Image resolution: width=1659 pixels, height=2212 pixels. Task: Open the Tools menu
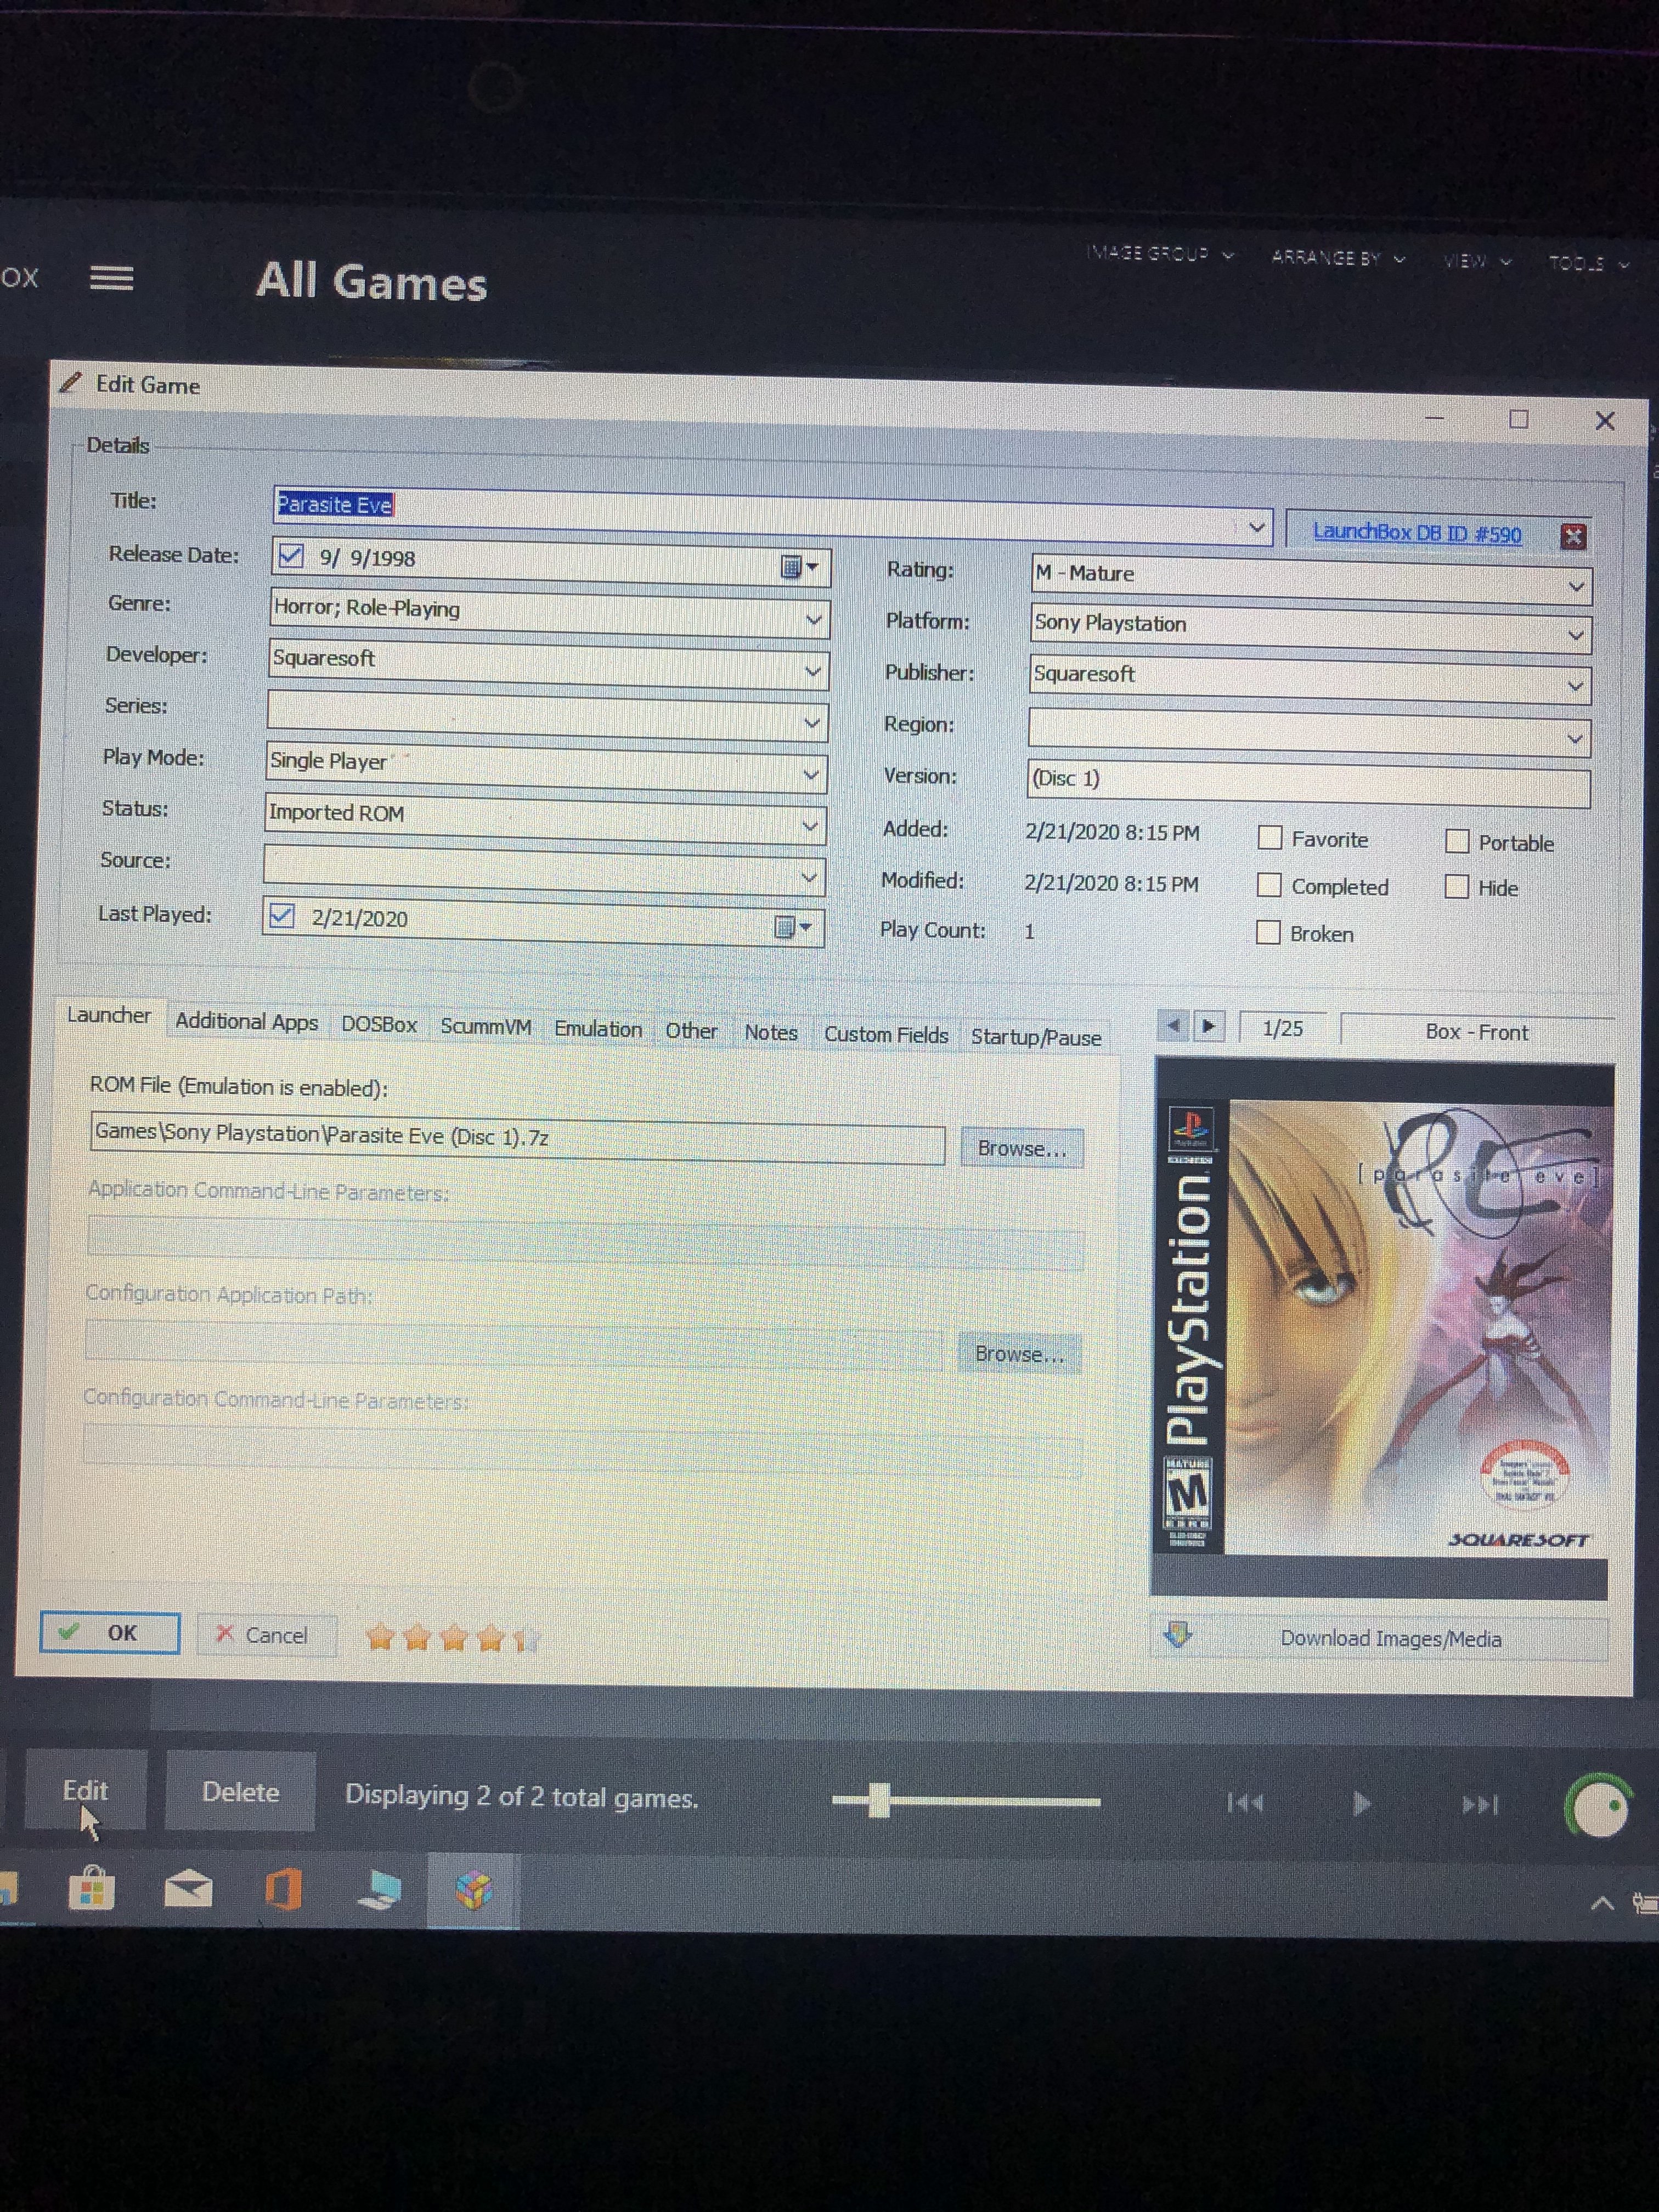(x=1588, y=264)
